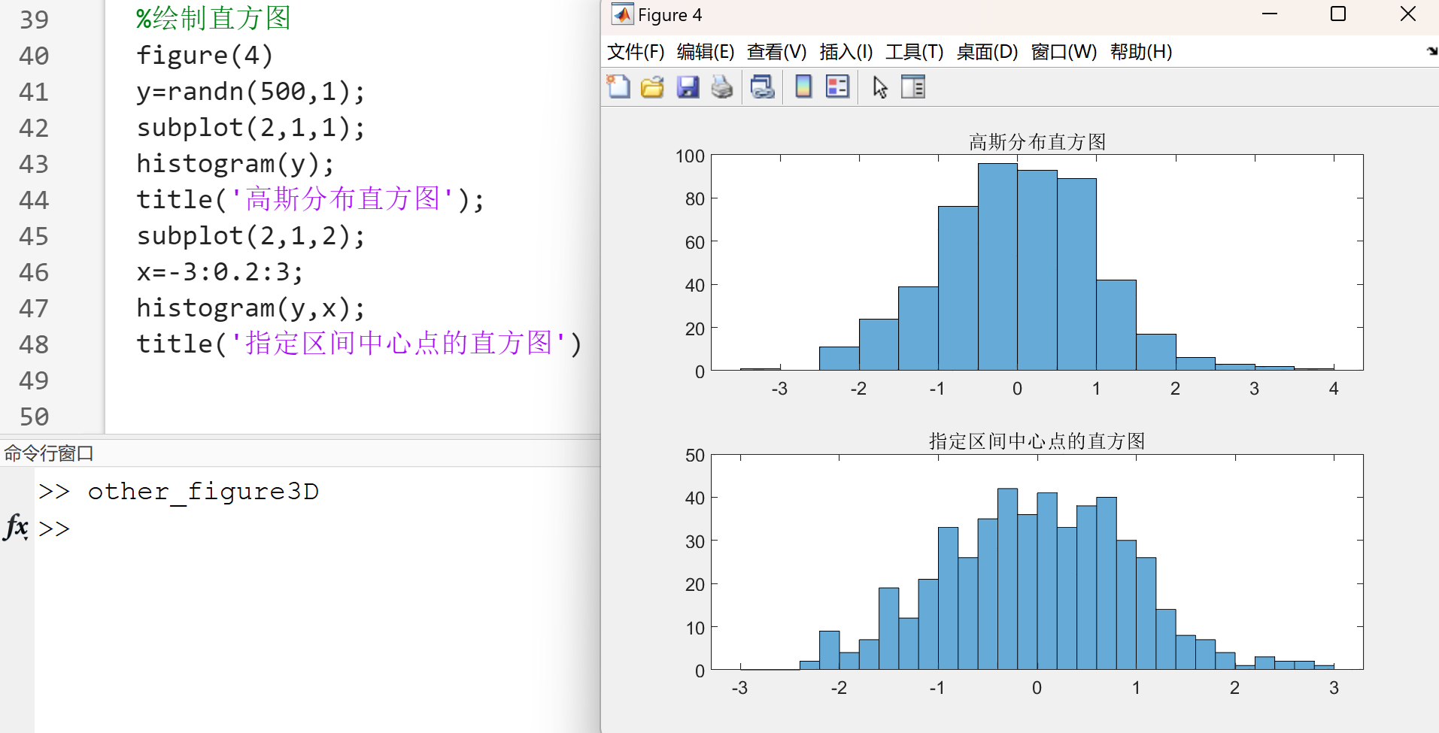Click the comment '%绘制直方图'
Image resolution: width=1439 pixels, height=733 pixels.
point(214,18)
